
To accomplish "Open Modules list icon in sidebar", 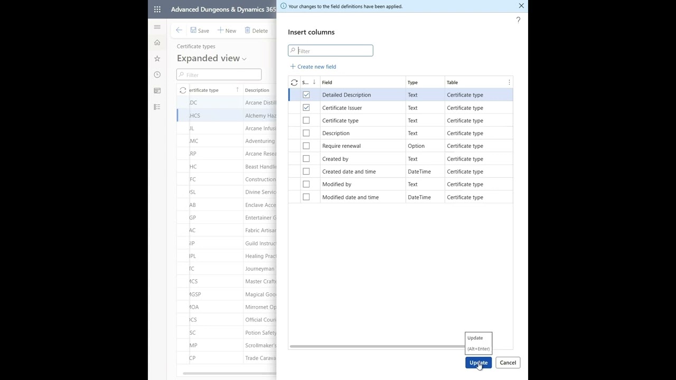I will click(x=157, y=107).
